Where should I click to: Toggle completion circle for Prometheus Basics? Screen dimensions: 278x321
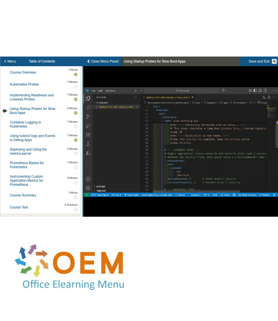[x=76, y=167]
